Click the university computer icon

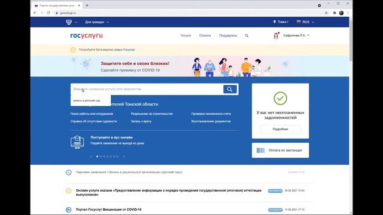(x=77, y=142)
